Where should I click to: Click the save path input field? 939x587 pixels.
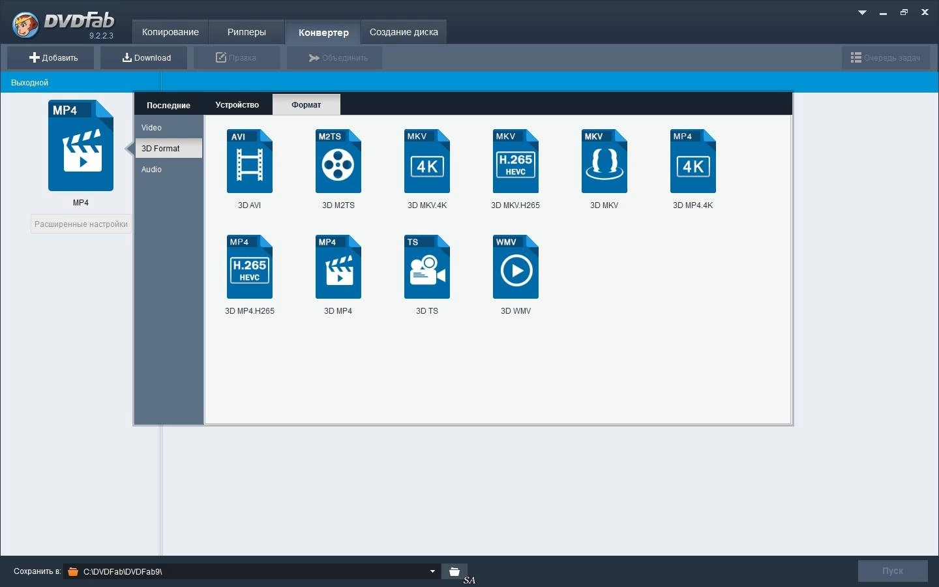tap(252, 571)
